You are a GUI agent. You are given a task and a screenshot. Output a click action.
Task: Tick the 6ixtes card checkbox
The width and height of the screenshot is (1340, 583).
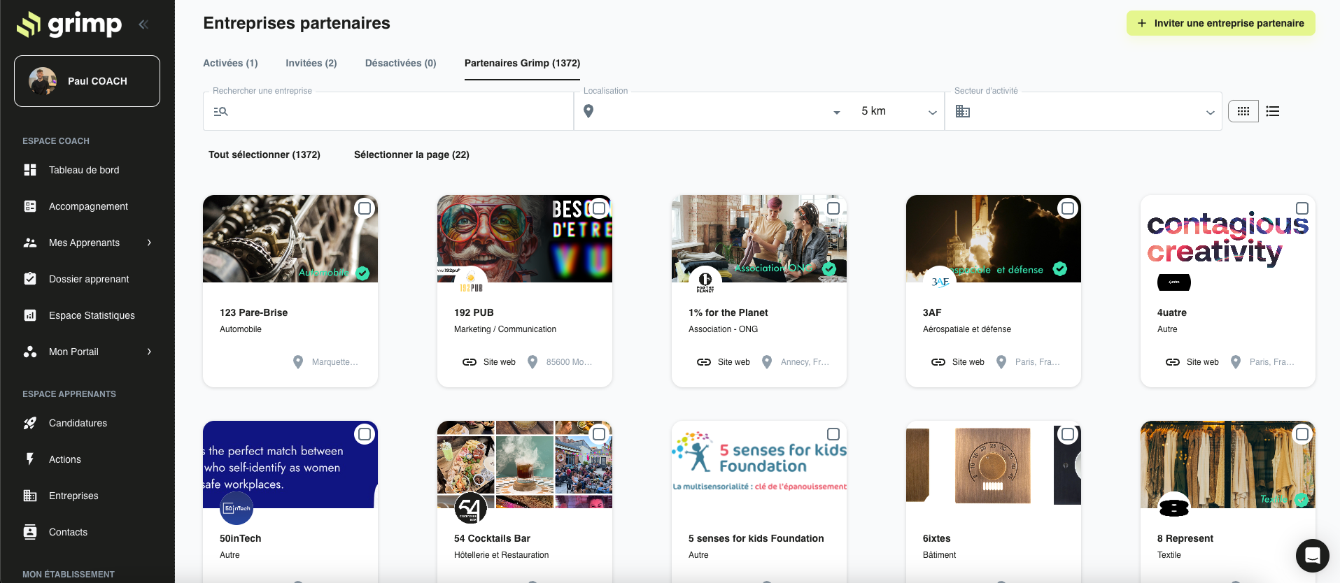click(1068, 434)
